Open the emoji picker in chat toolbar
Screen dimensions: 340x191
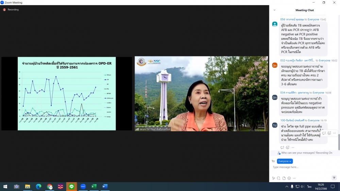pos(289,178)
